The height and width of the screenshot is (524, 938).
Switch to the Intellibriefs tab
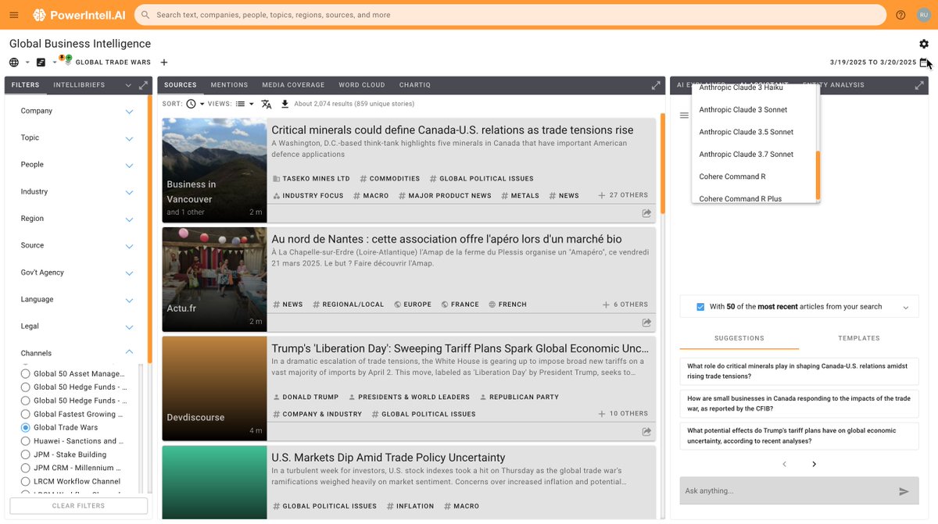coord(79,85)
